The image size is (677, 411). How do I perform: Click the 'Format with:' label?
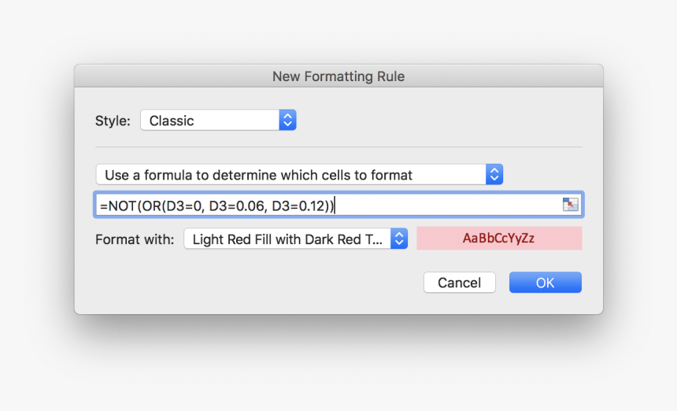point(135,239)
